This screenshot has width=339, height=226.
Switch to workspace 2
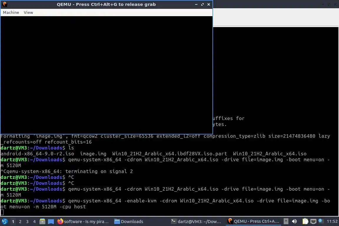tap(20, 222)
